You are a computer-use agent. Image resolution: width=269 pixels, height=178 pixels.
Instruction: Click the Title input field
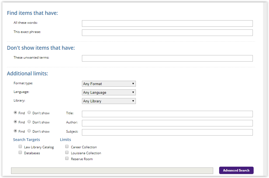(167, 114)
